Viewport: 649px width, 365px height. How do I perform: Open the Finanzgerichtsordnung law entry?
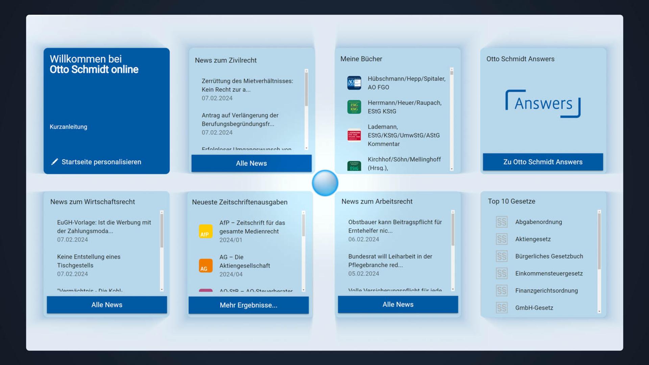point(547,291)
